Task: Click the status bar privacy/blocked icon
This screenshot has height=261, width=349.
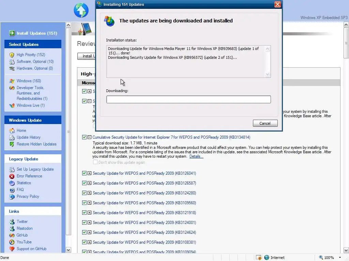Action: coord(258,258)
